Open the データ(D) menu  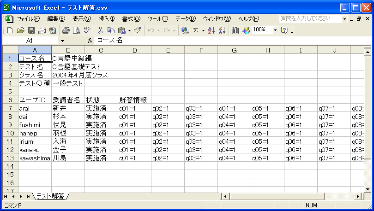tap(186, 19)
